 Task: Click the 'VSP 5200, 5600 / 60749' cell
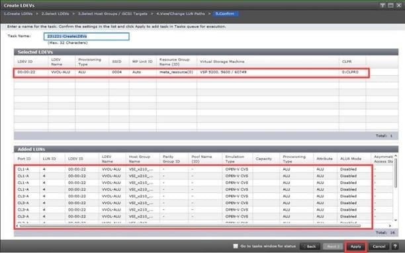coord(223,72)
